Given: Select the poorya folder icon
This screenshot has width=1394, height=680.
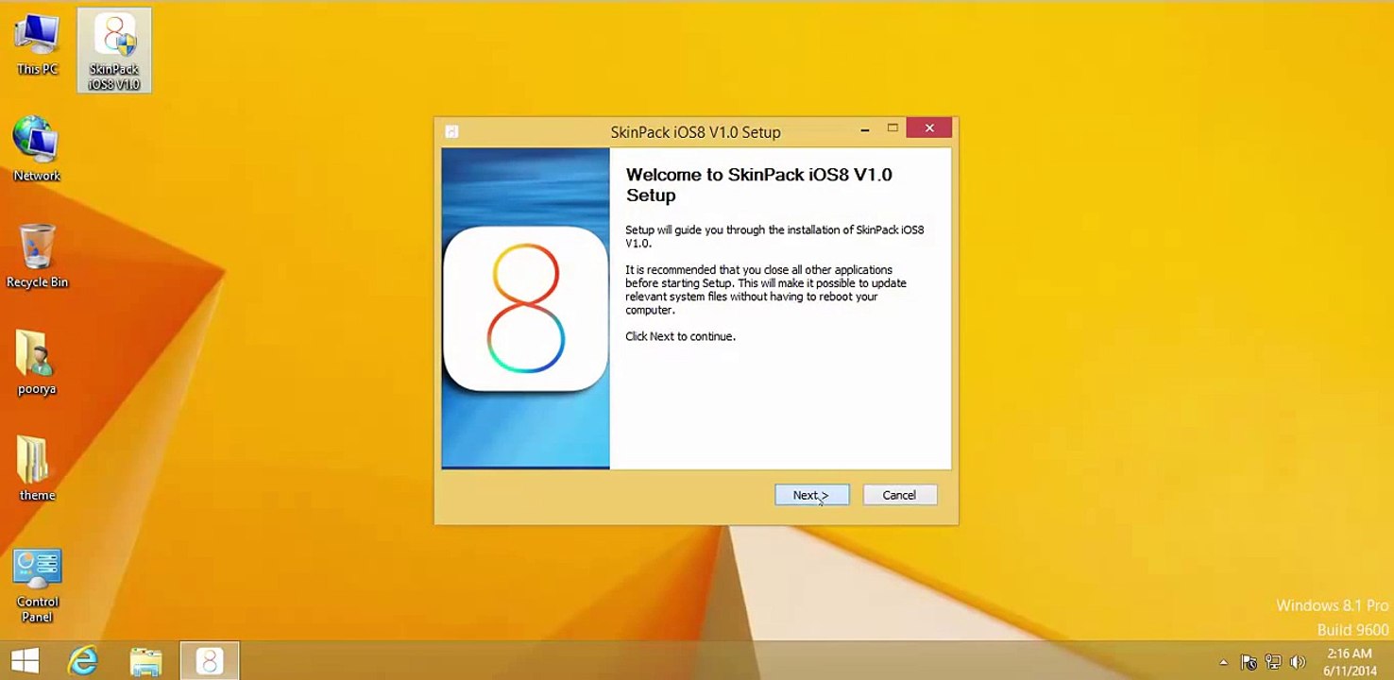Looking at the screenshot, I should [37, 363].
